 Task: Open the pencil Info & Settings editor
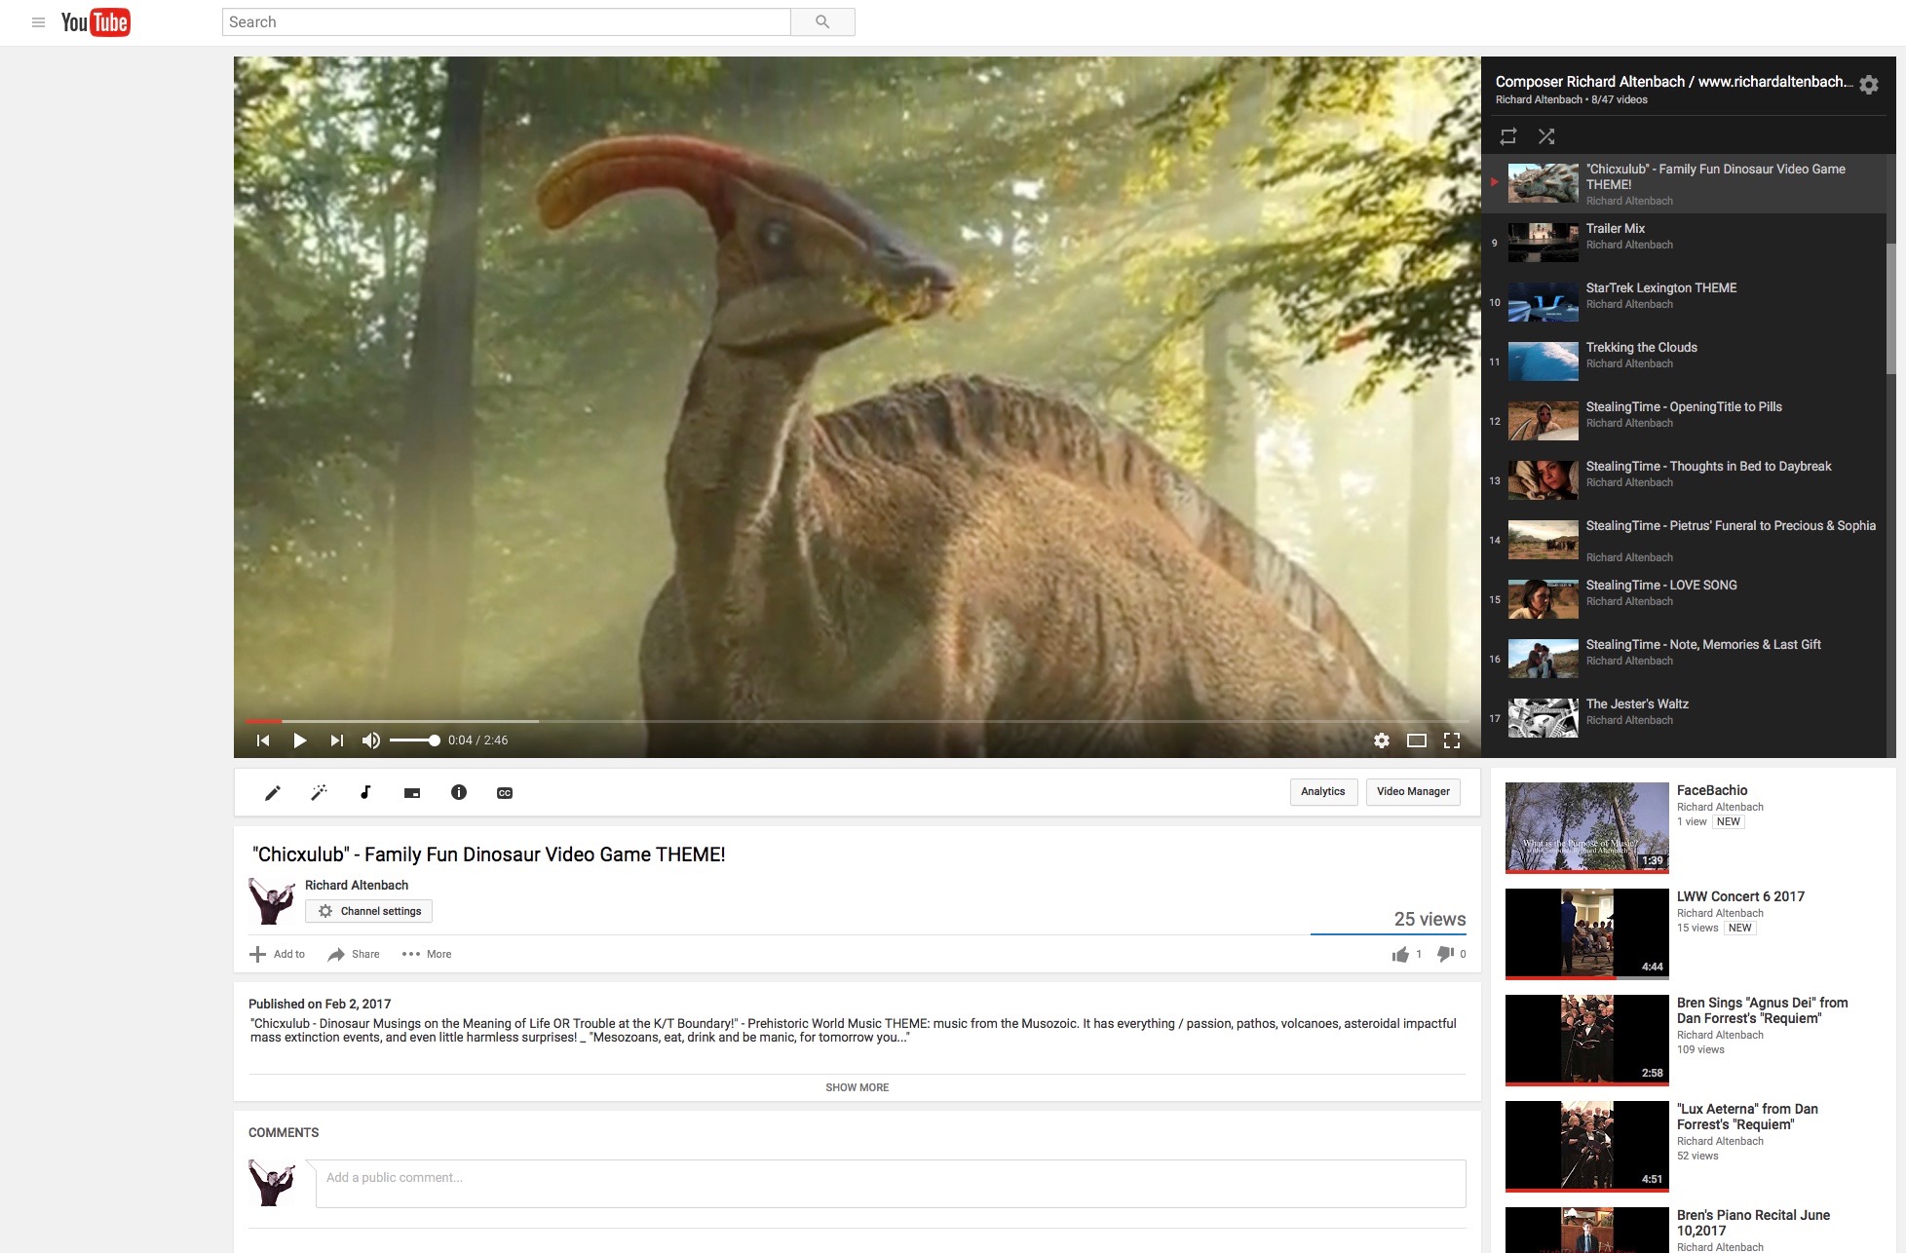point(273,793)
